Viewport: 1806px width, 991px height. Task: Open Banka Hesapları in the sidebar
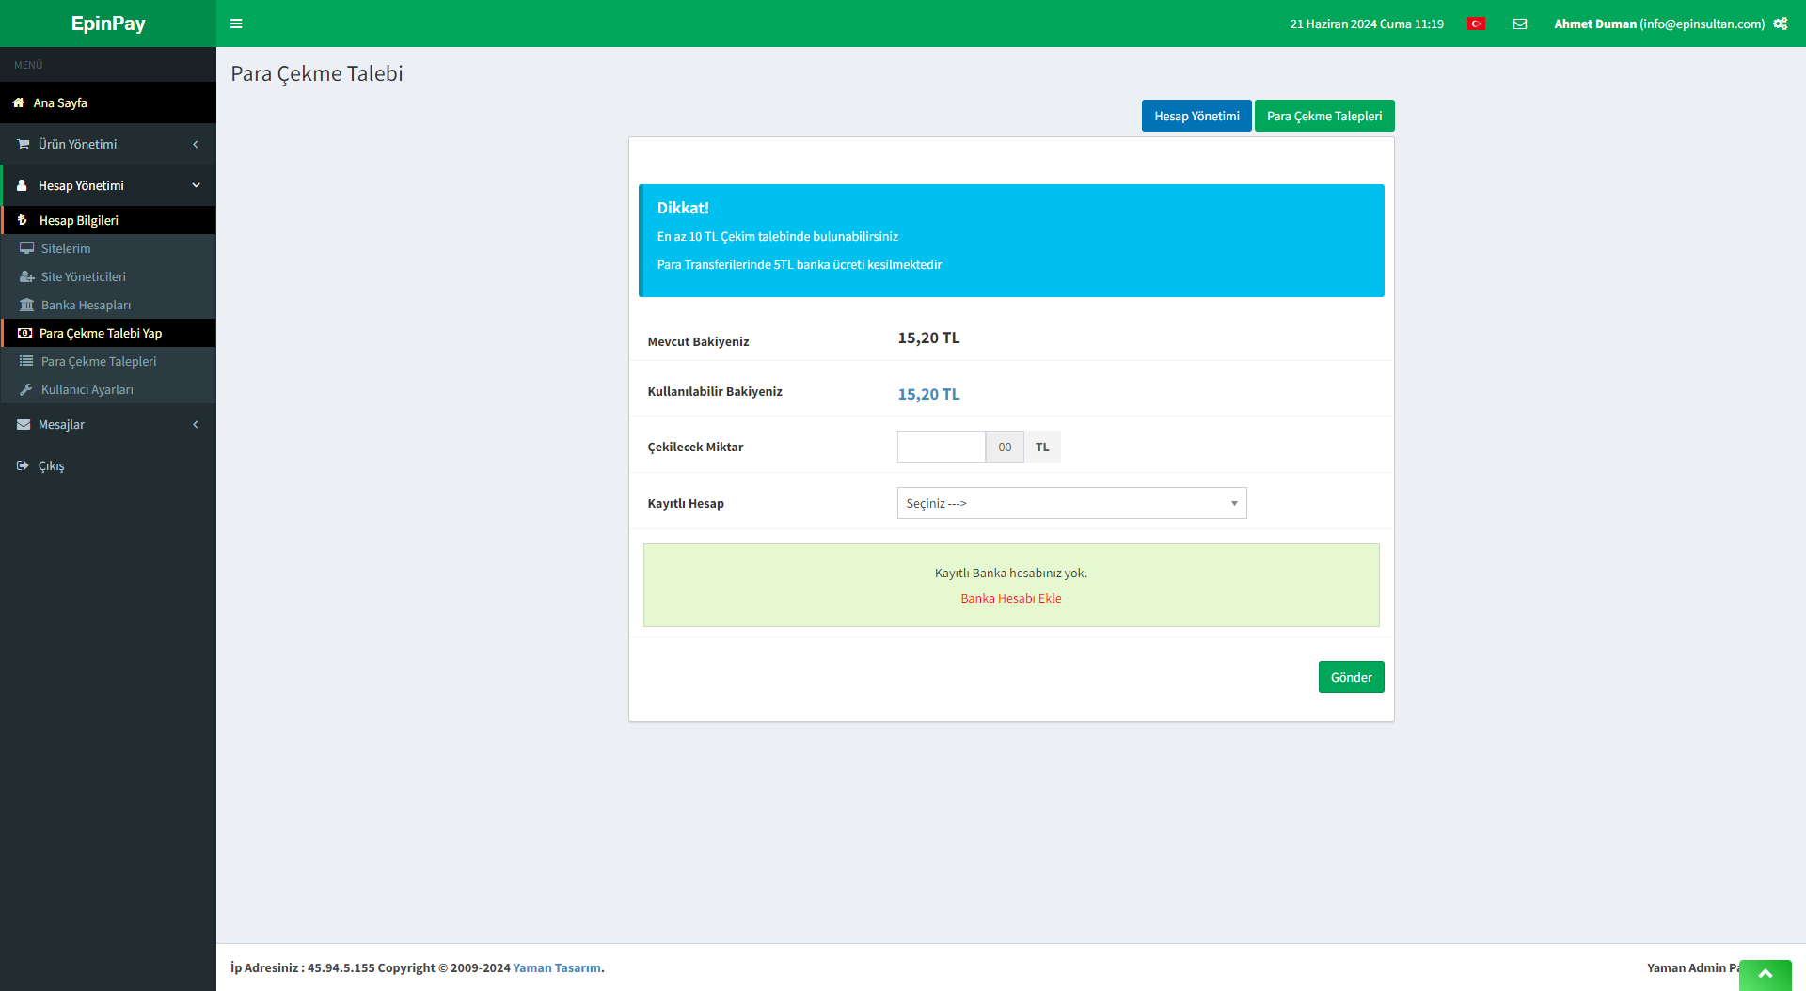click(108, 305)
